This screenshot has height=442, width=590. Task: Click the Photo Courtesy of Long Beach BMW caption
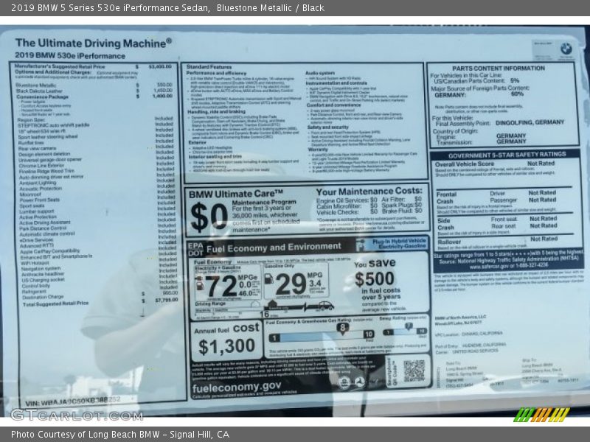pyautogui.click(x=119, y=435)
